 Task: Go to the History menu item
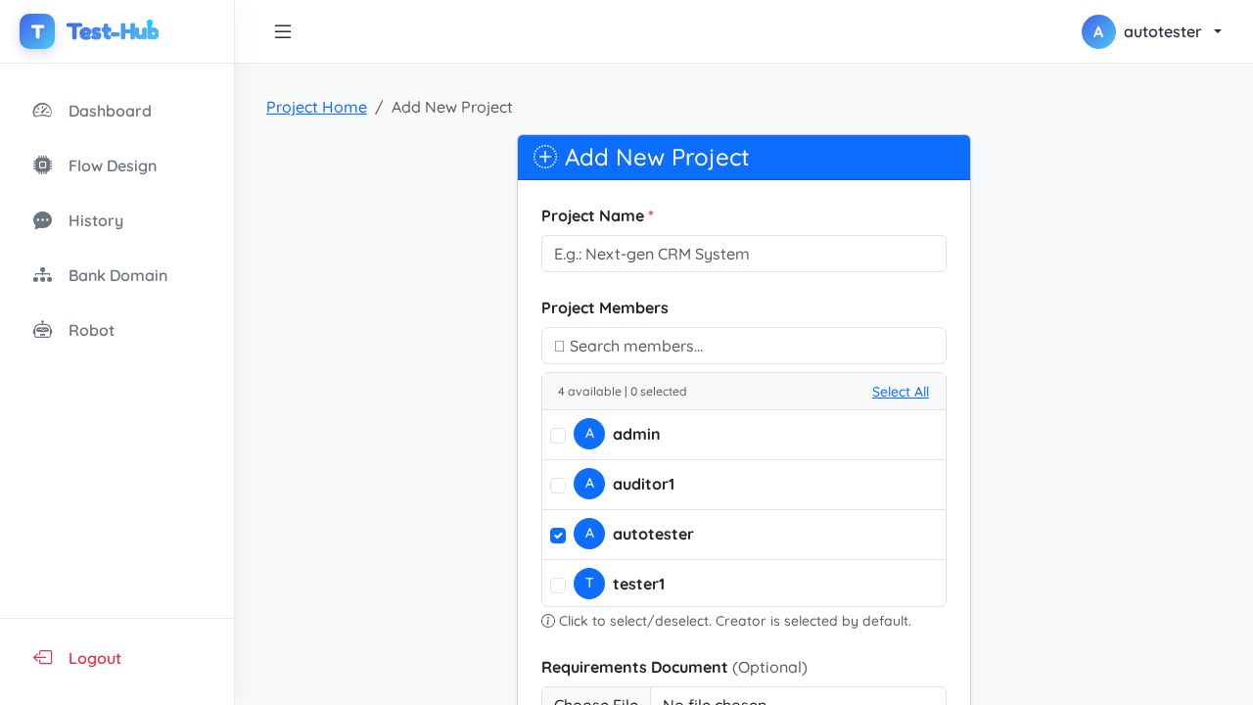pyautogui.click(x=96, y=220)
